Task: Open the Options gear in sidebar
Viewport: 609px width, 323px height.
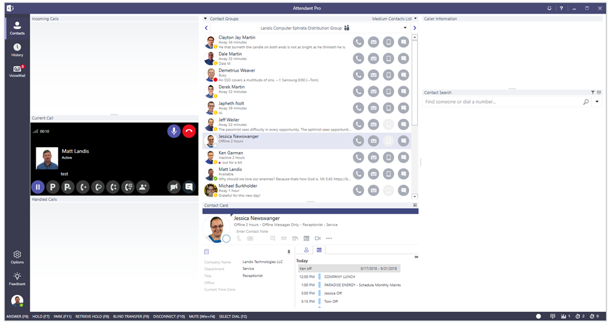Action: point(17,257)
